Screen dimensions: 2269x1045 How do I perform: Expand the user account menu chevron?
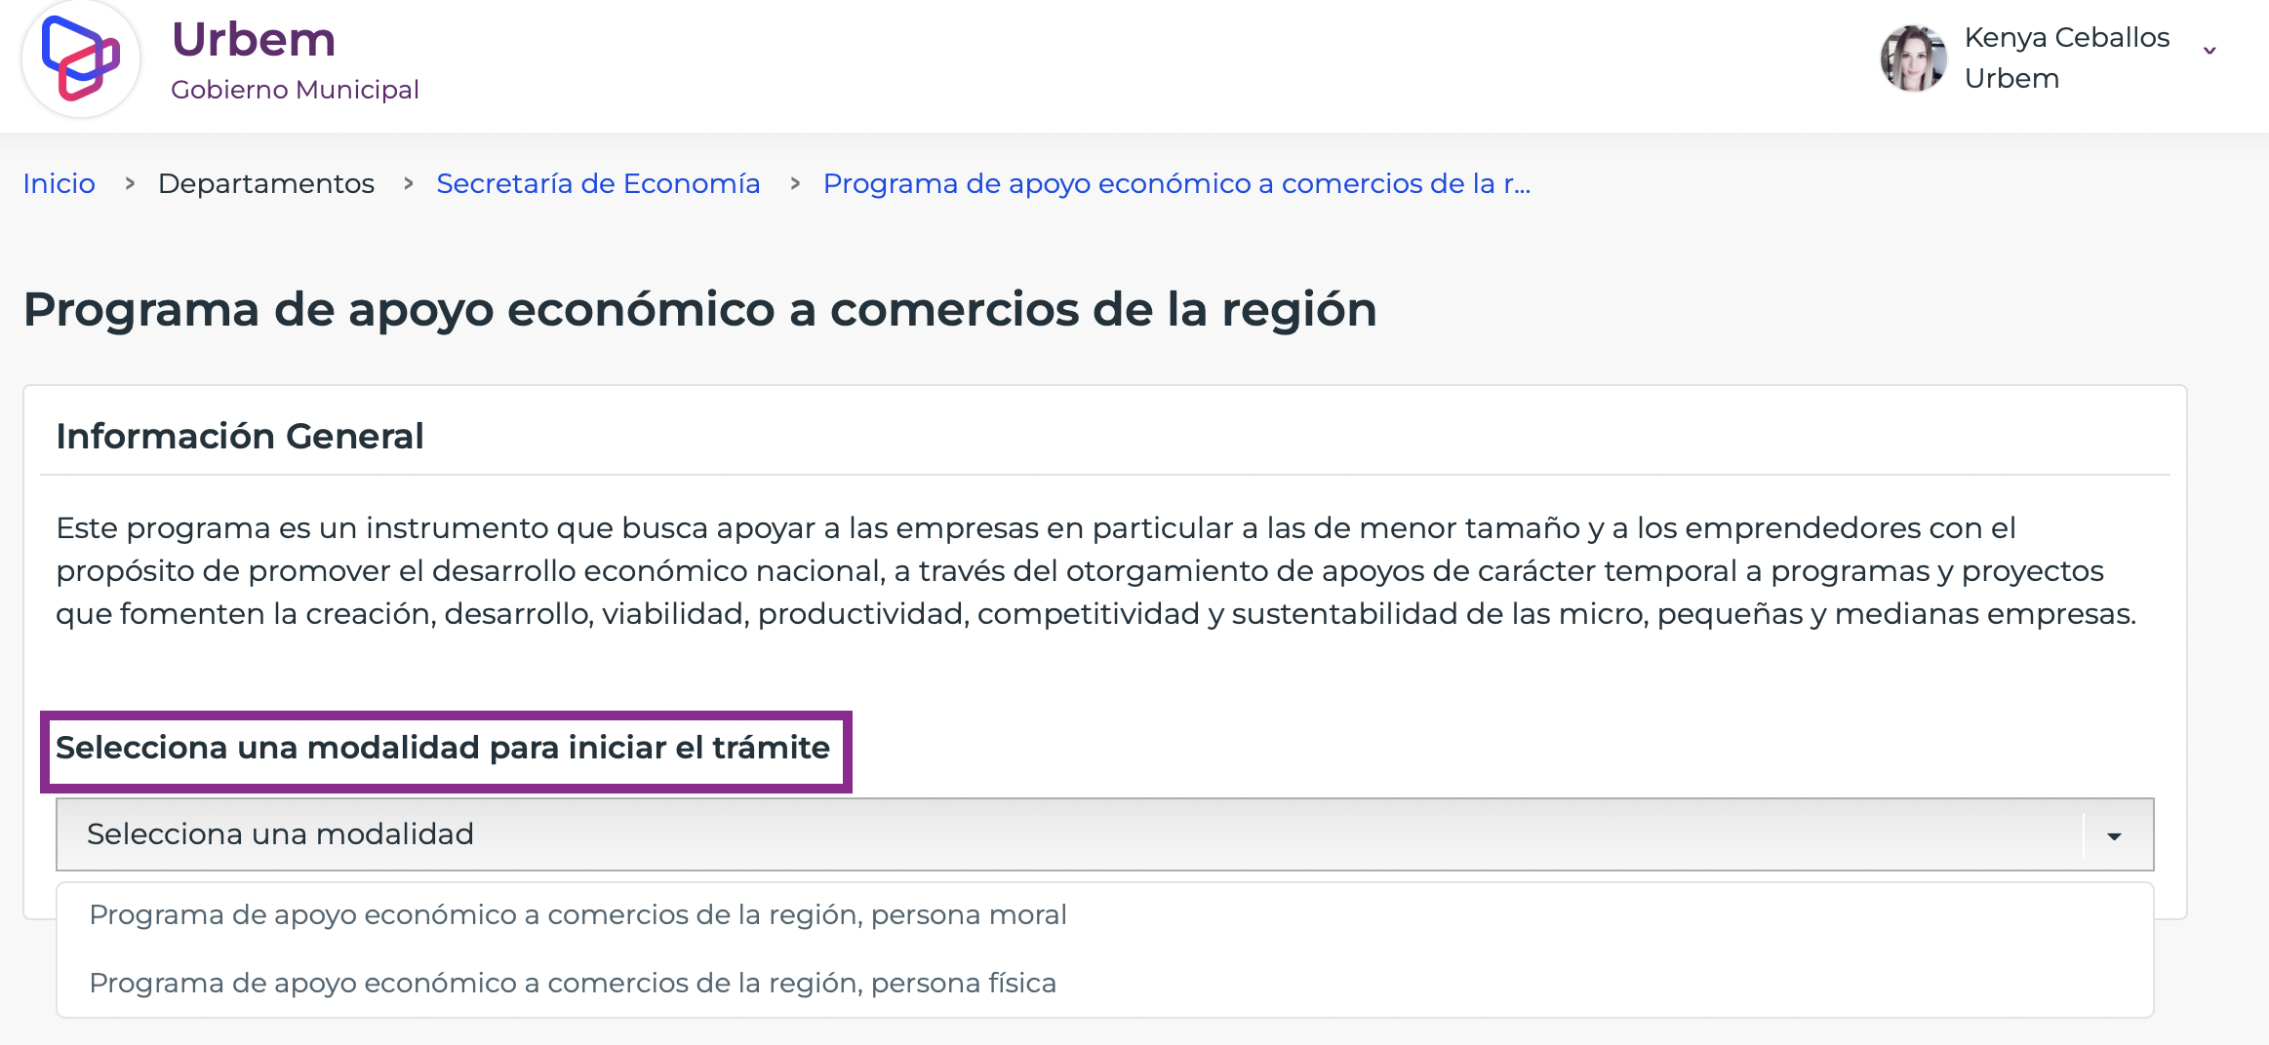click(2209, 51)
